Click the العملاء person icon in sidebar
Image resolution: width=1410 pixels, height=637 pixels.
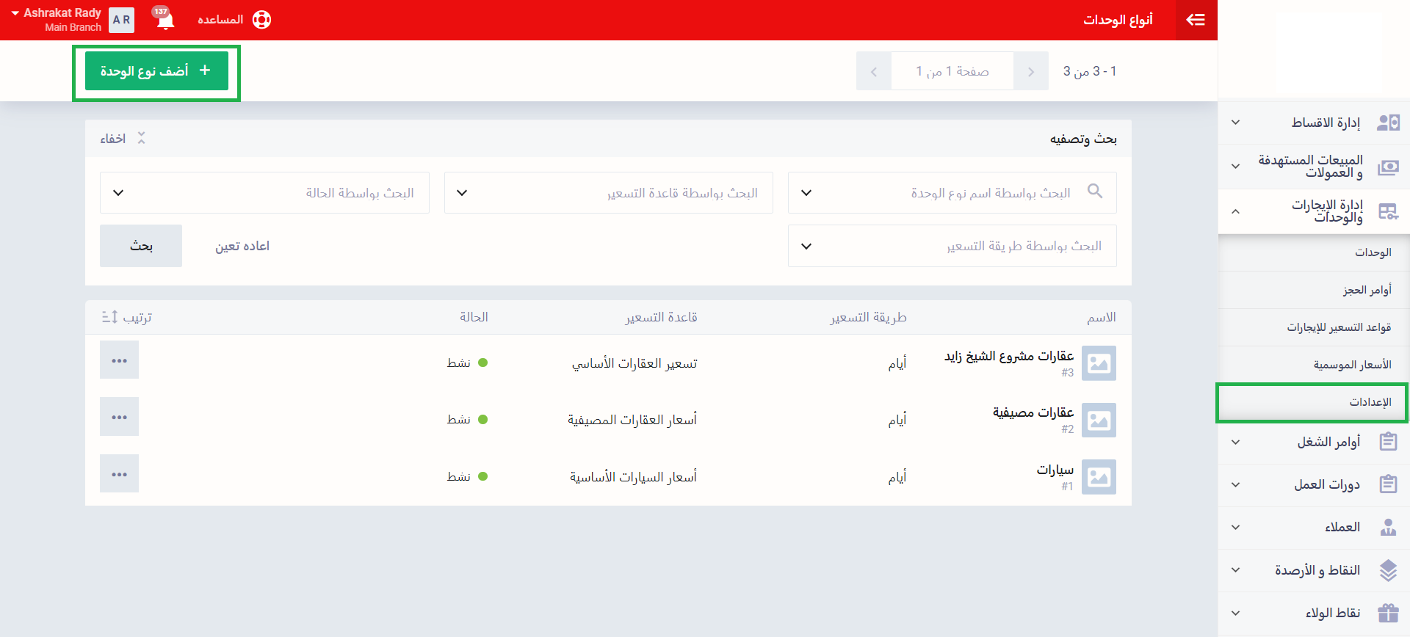click(1387, 527)
